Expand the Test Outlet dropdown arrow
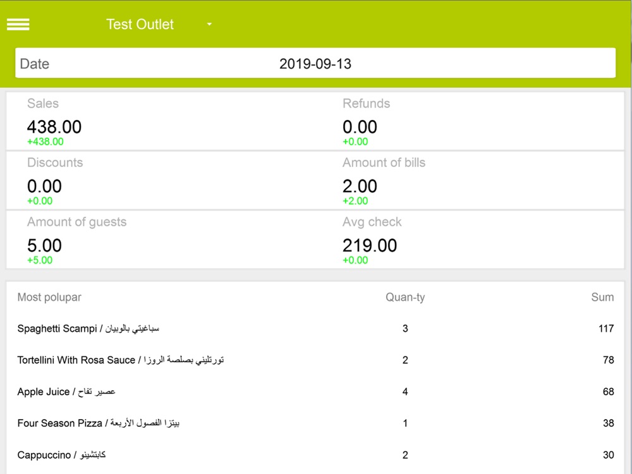The image size is (632, 474). (x=210, y=25)
